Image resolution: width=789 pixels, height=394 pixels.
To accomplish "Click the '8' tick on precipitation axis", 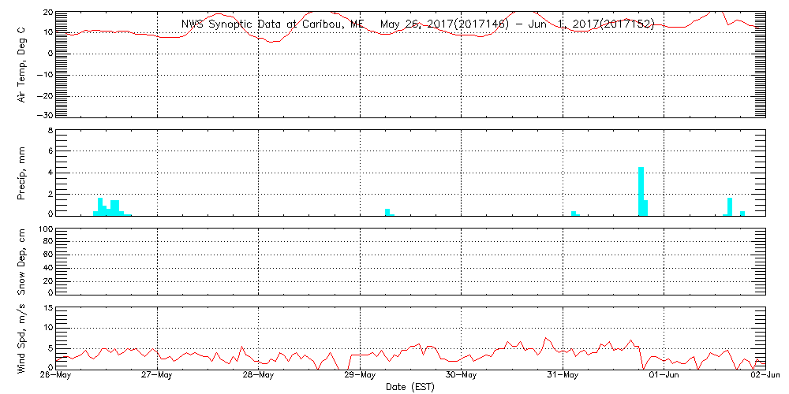I will tap(50, 131).
